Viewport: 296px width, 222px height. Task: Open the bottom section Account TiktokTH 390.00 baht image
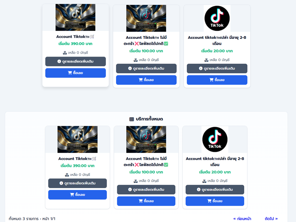[77, 139]
